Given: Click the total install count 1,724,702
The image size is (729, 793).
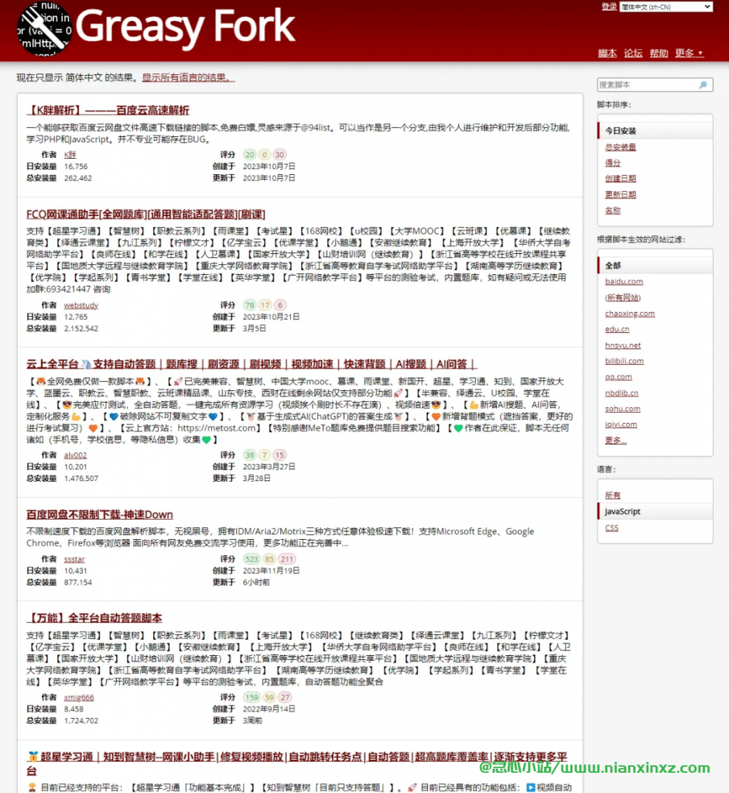Looking at the screenshot, I should 81,721.
